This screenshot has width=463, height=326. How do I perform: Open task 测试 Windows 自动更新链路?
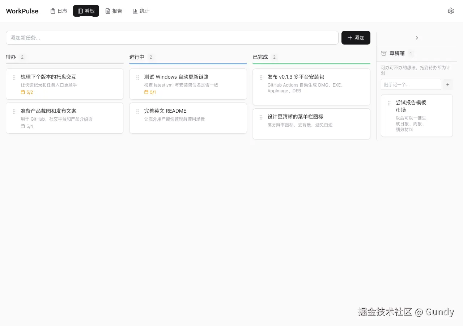pos(176,77)
